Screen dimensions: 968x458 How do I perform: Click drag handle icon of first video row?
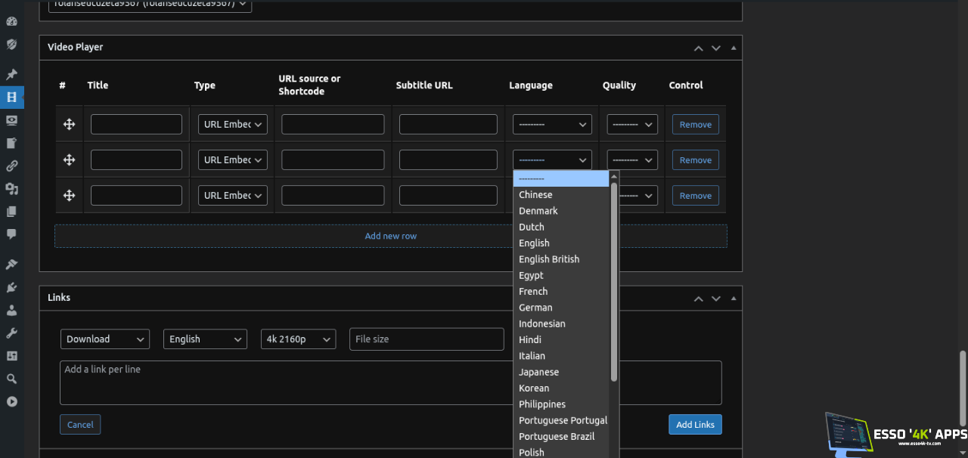pos(69,125)
